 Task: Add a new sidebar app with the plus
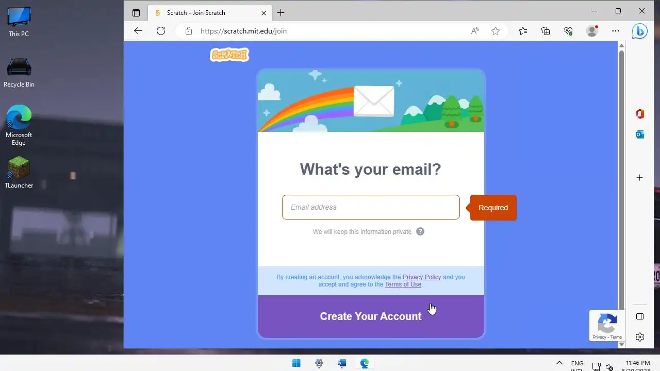click(x=640, y=178)
